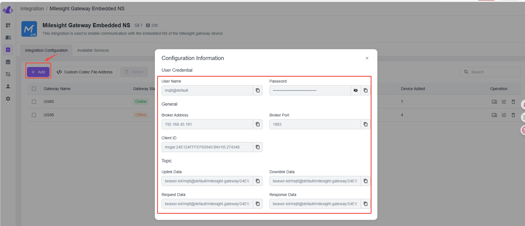Copy the Broker Address value
525x226 pixels.
pyautogui.click(x=258, y=124)
